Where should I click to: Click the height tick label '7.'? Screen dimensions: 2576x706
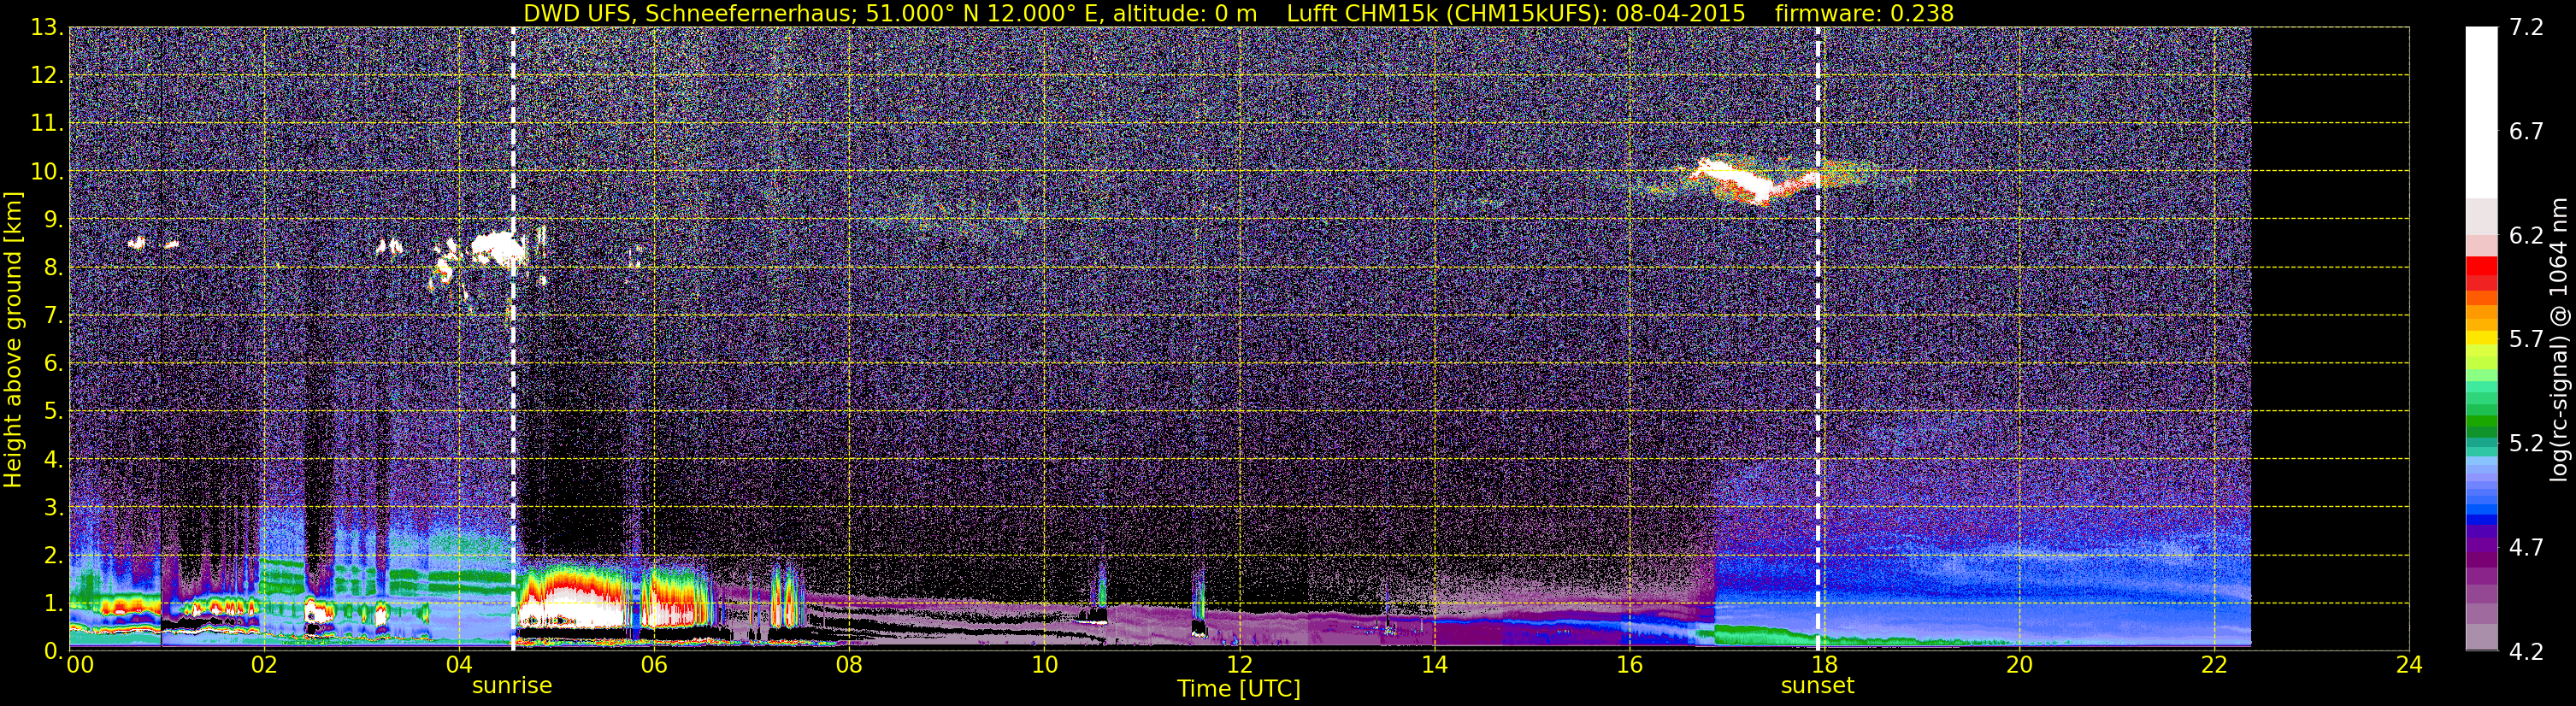[x=53, y=316]
